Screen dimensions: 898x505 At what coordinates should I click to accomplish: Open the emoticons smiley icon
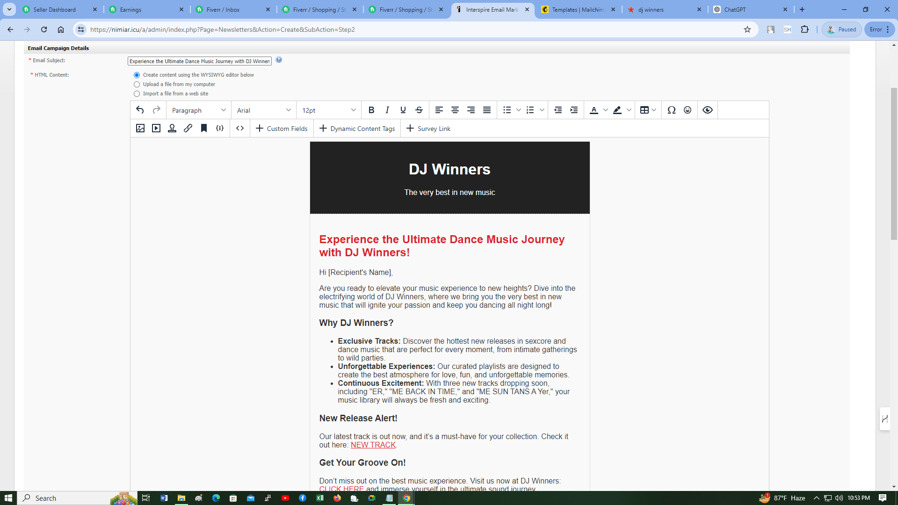pos(688,110)
